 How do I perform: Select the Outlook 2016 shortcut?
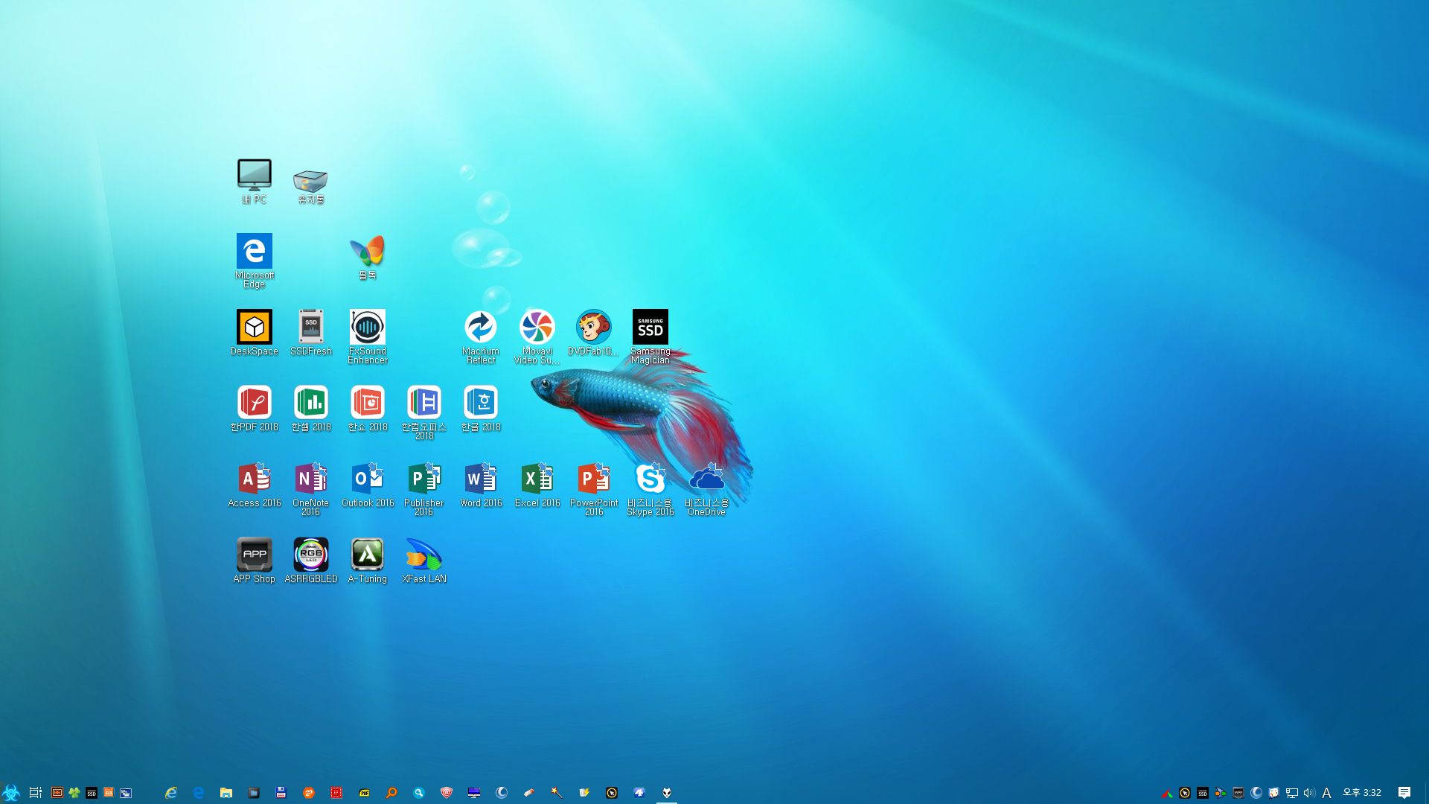point(367,485)
